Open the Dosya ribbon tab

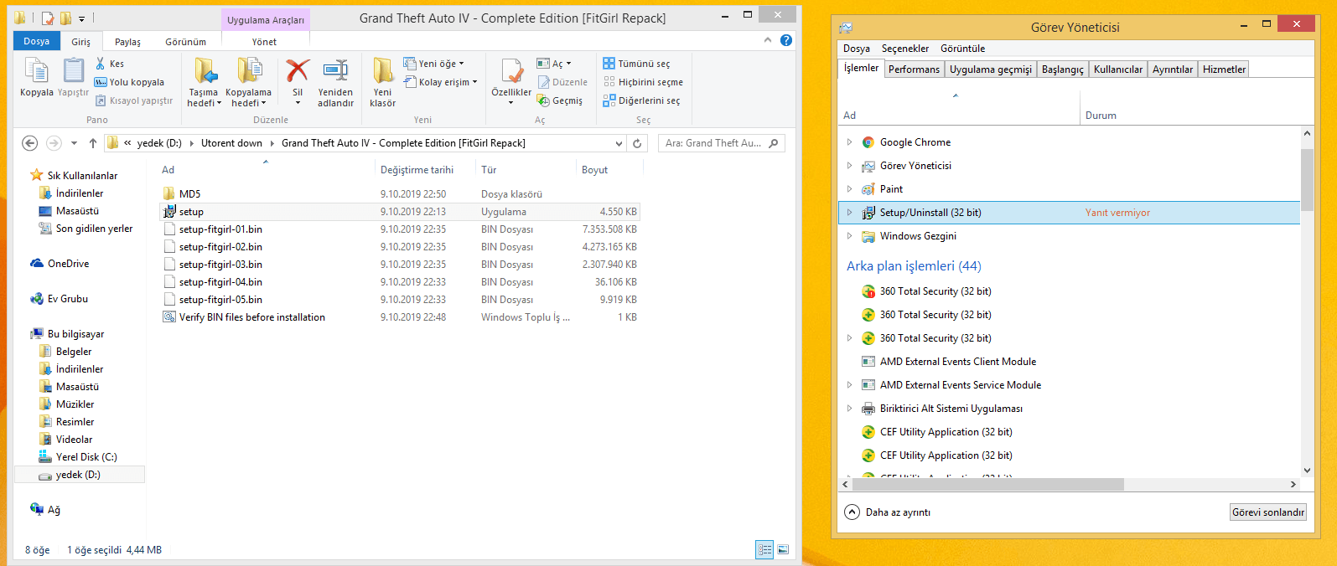click(x=36, y=41)
